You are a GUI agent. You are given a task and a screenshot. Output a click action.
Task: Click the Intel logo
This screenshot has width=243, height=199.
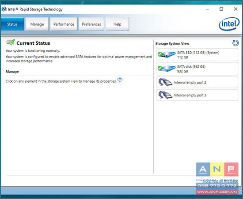click(x=229, y=24)
